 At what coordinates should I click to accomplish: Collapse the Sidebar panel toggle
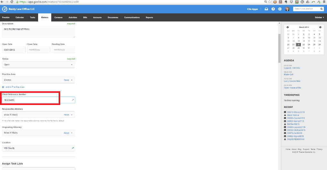point(319,17)
